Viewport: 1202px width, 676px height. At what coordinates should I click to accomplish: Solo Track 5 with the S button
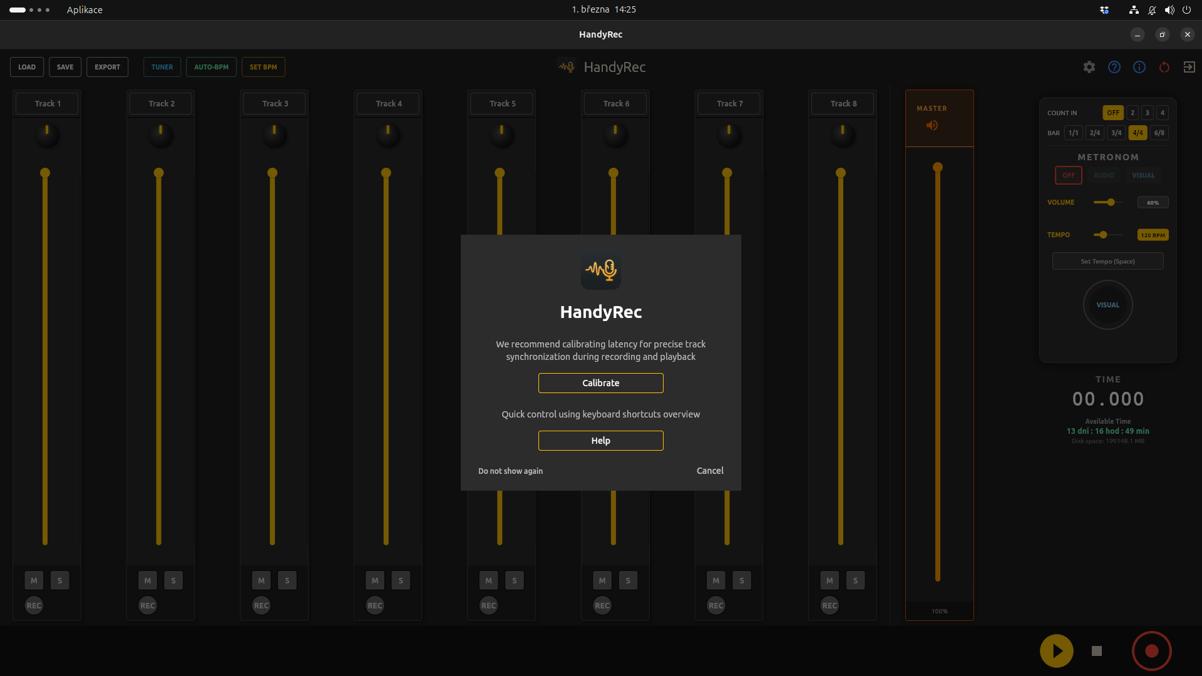(x=514, y=580)
